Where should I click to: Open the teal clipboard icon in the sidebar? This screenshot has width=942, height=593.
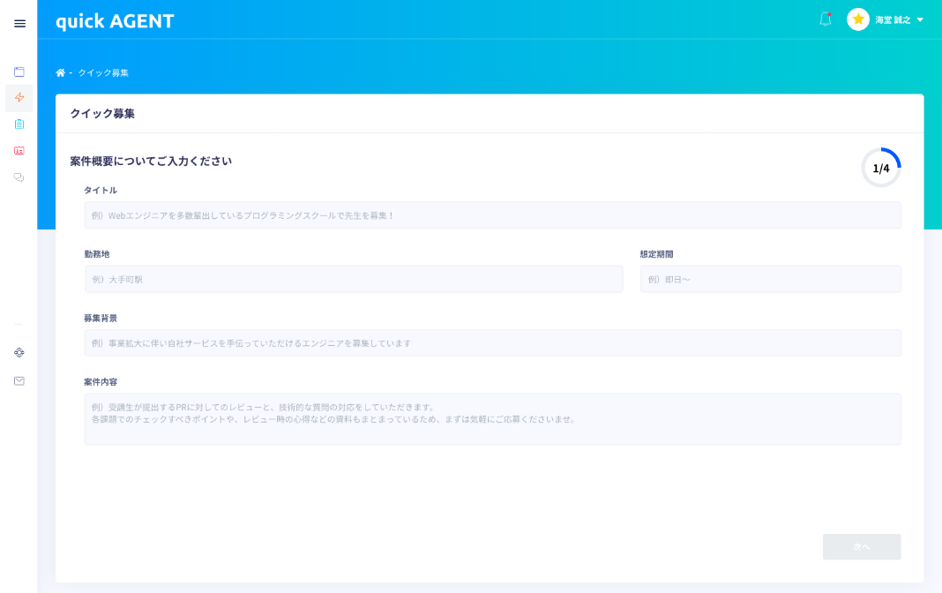[19, 124]
